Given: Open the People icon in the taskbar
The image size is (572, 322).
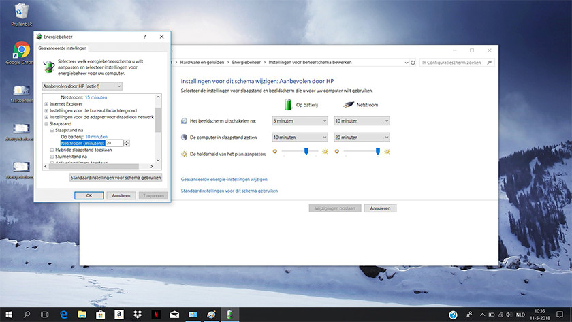Looking at the screenshot, I should 469,315.
